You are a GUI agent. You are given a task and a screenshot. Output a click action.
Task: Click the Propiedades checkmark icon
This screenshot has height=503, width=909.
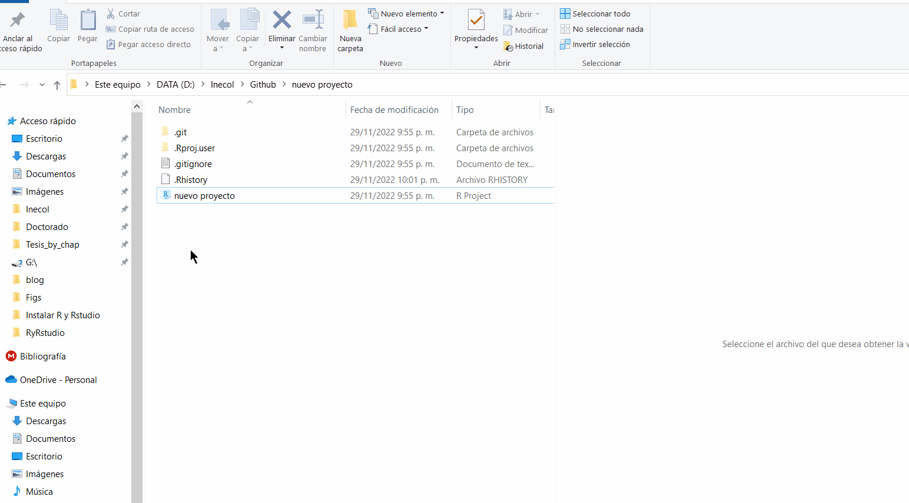pos(476,20)
